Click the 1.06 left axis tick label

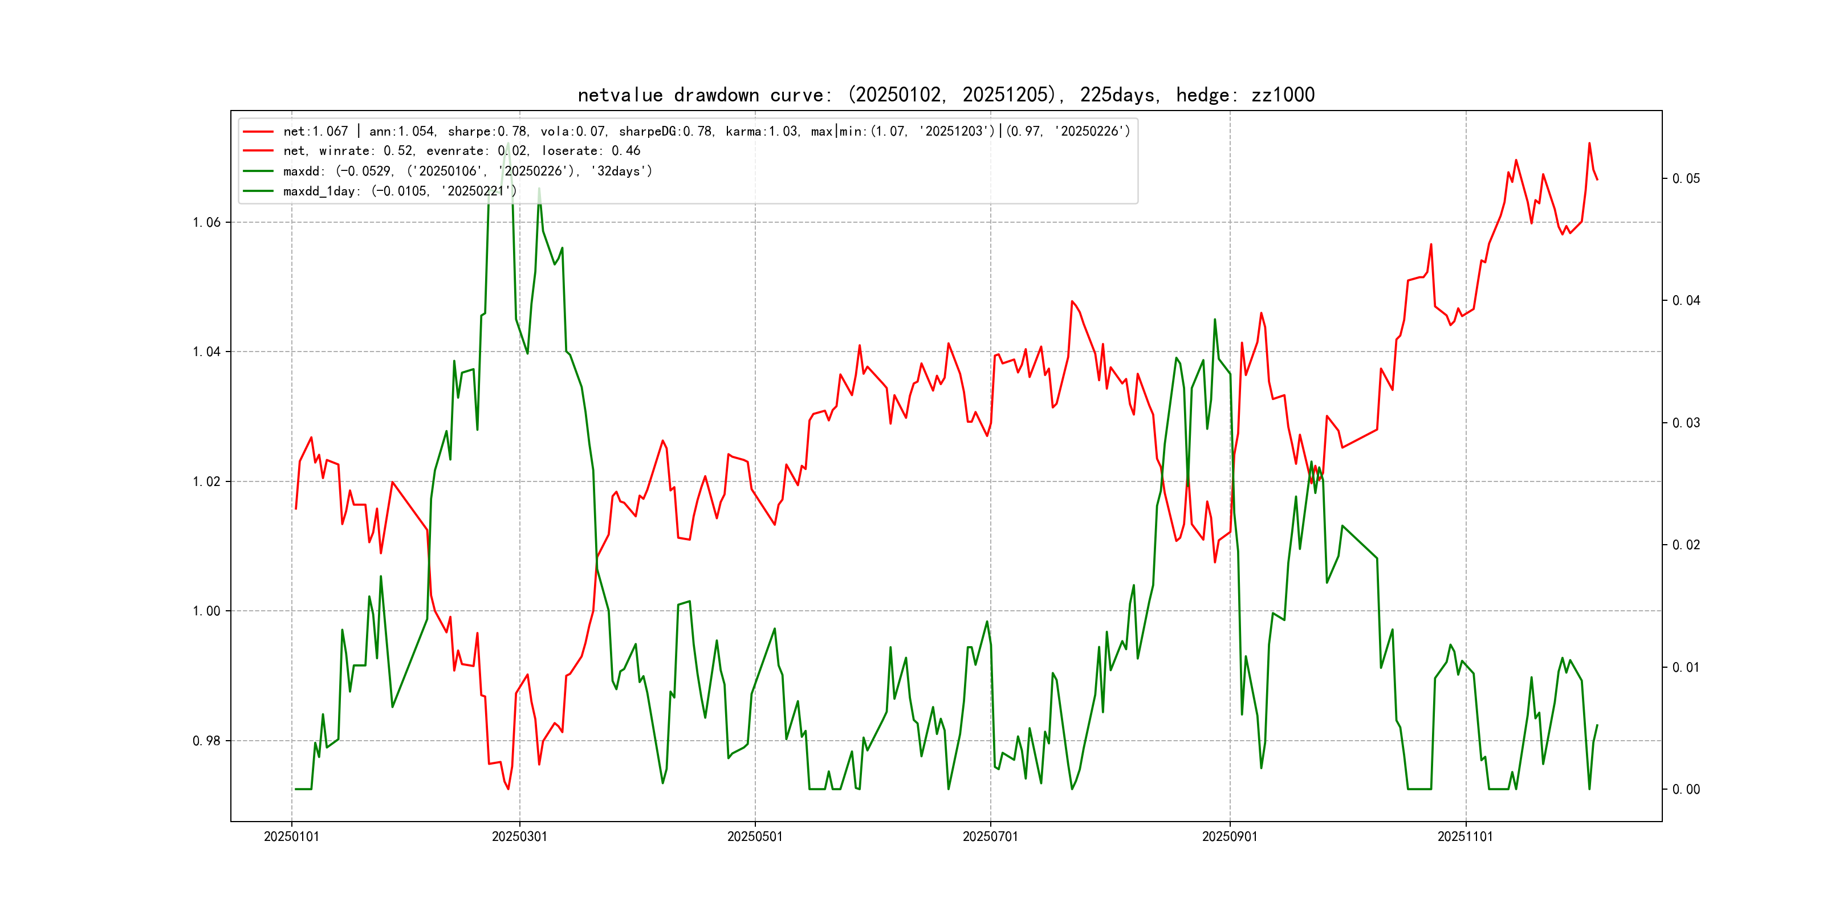pyautogui.click(x=206, y=223)
